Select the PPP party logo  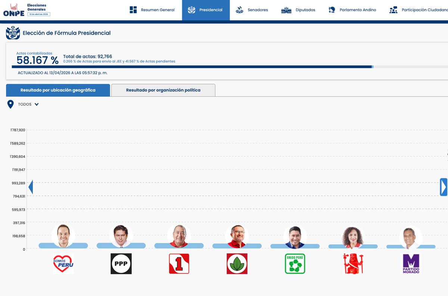click(121, 264)
